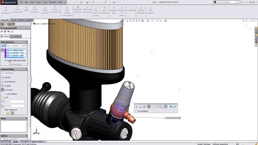
Task: Open the Assembly Features dropdown arrow
Action: pos(78,16)
